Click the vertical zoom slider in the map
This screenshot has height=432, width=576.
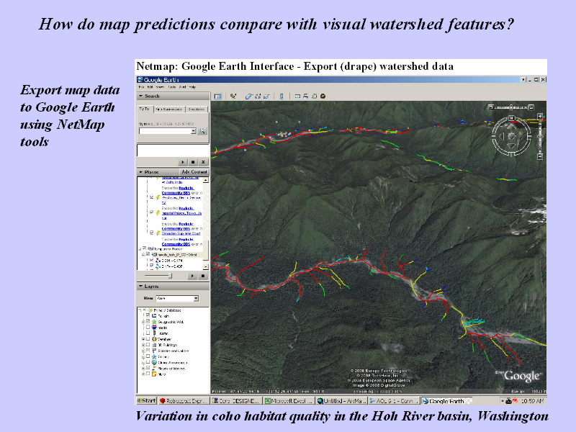pos(539,137)
